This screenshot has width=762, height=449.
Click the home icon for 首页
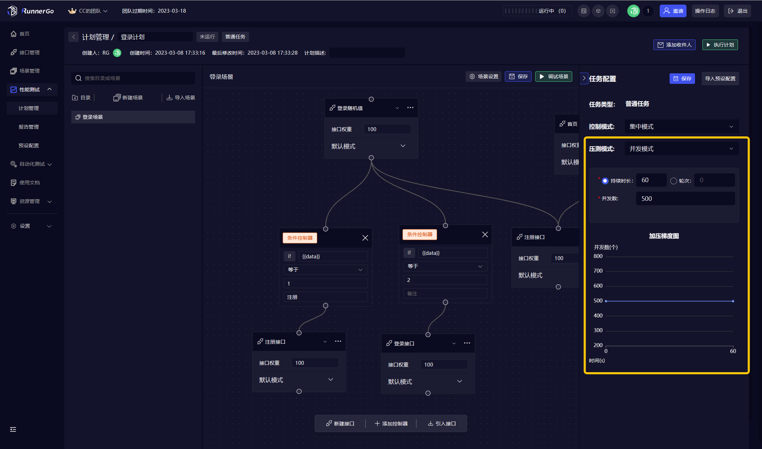(x=13, y=34)
